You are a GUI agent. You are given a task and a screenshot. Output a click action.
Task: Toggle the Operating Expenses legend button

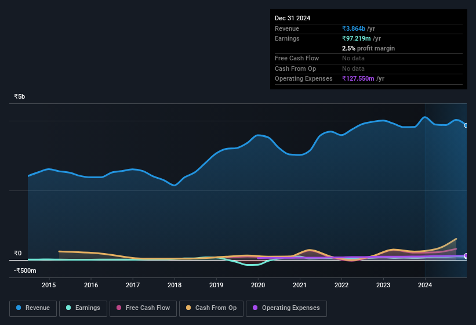point(286,308)
